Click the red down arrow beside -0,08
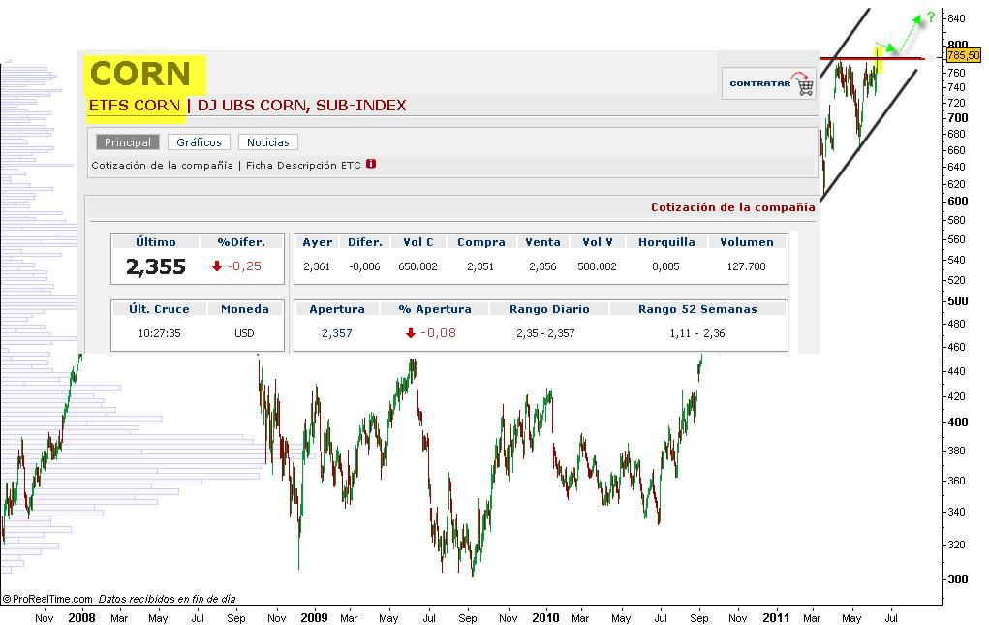This screenshot has width=989, height=625. point(411,333)
